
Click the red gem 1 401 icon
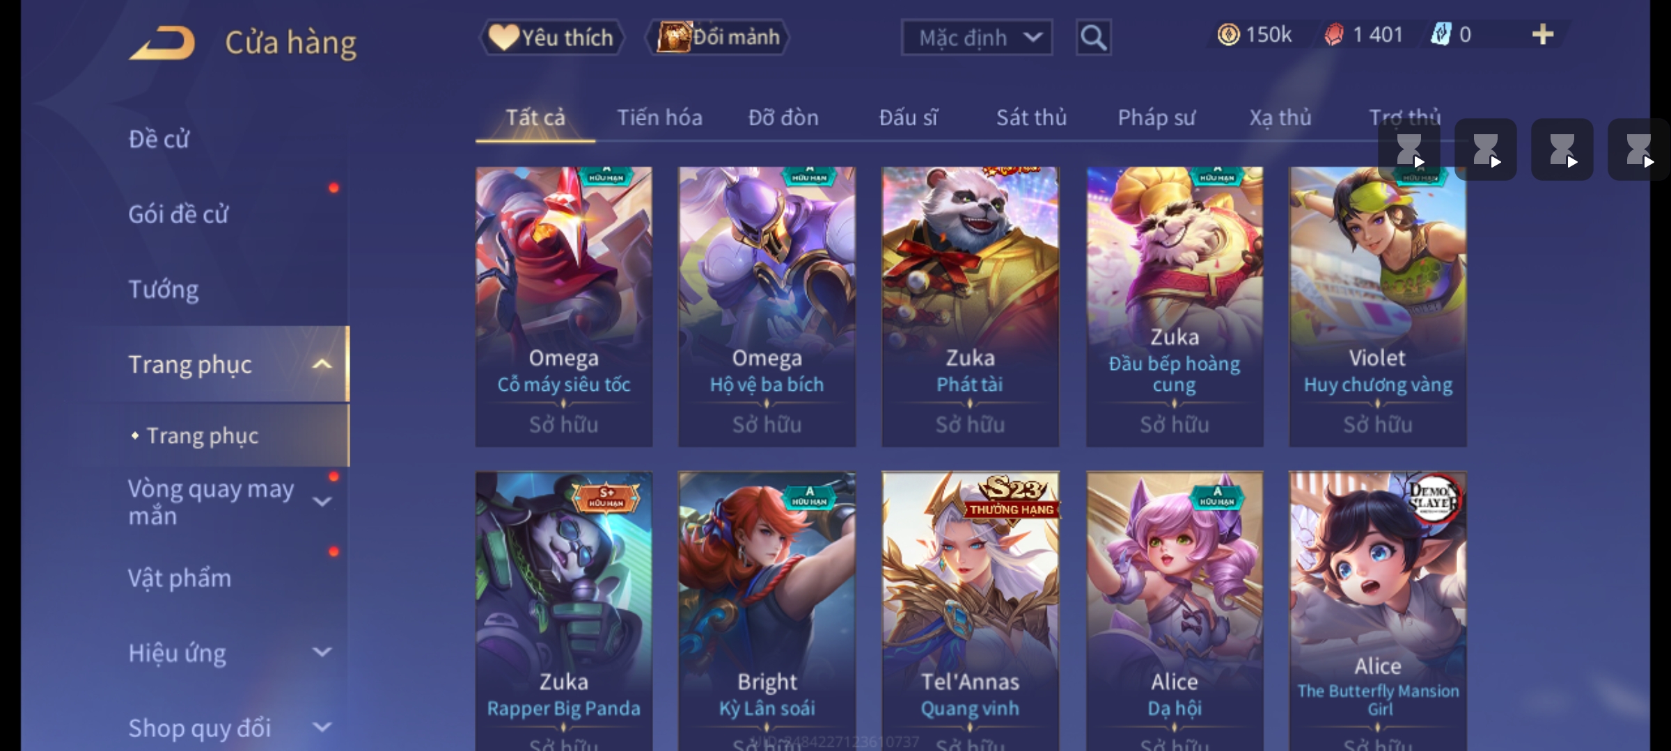[1333, 35]
